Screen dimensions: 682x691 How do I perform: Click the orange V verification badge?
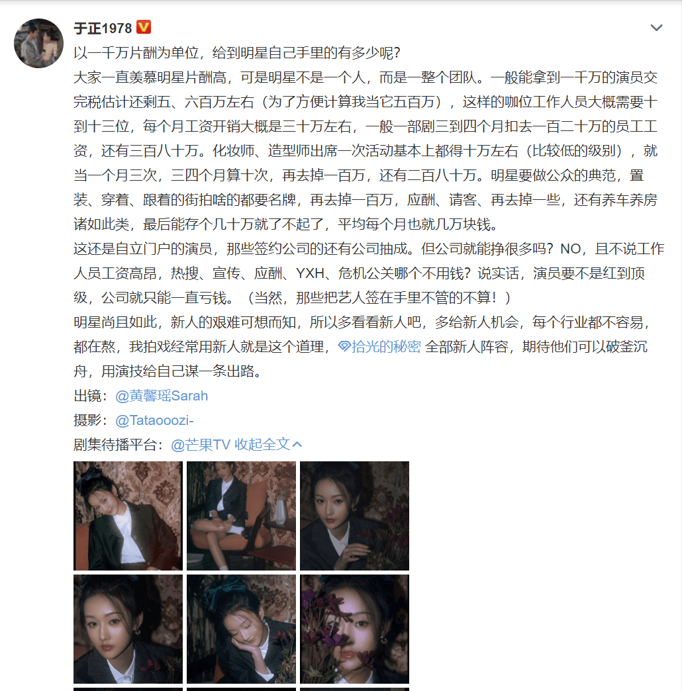click(x=144, y=27)
